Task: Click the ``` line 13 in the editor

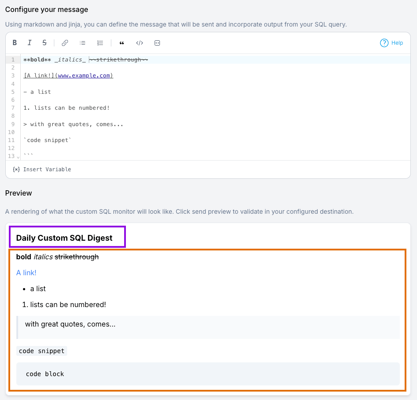Action: (28, 155)
